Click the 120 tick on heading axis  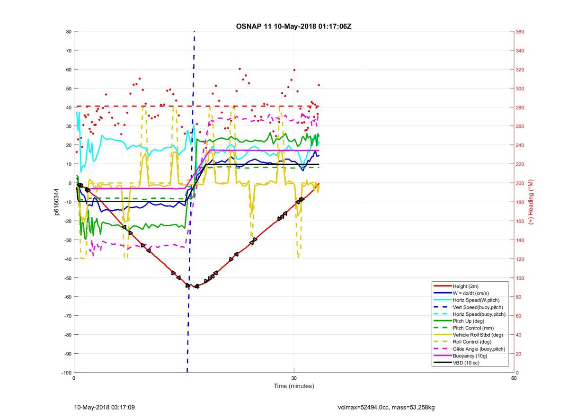(x=520, y=259)
